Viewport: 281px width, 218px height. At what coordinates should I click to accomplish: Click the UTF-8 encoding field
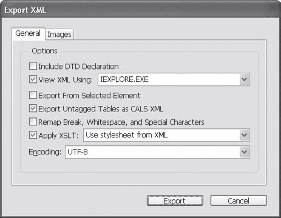click(157, 152)
